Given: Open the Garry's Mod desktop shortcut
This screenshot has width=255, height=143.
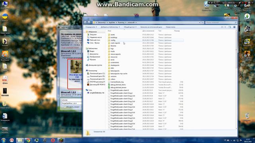Looking at the screenshot, I should [x=247, y=43].
